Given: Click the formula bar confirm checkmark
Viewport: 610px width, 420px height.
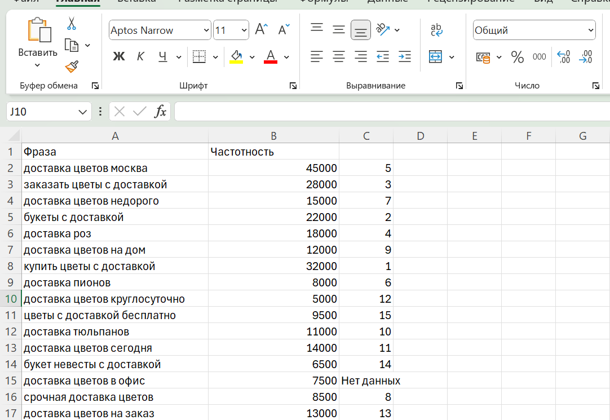Looking at the screenshot, I should point(140,112).
